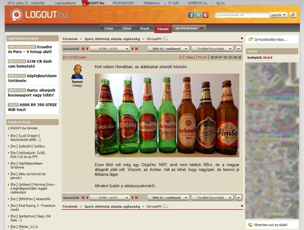Go to previous page in top pager
The width and height of the screenshot is (304, 230).
[x=87, y=49]
